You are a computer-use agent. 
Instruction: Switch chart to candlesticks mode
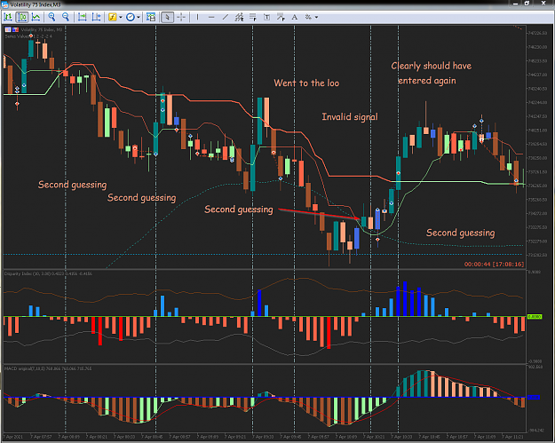coord(22,17)
